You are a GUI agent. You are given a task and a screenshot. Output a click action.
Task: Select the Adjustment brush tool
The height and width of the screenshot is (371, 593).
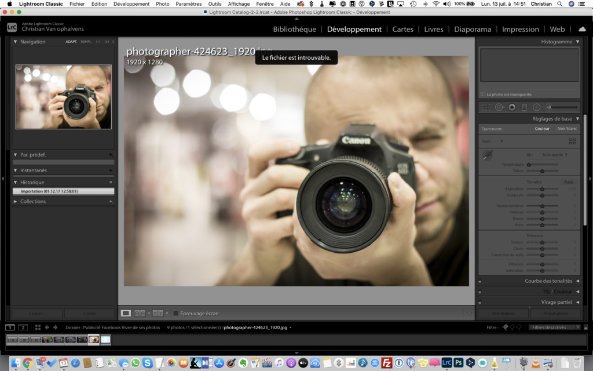tap(562, 107)
